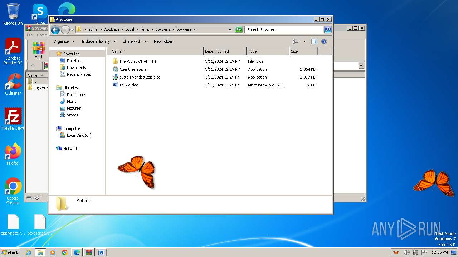Sort by the Size column header
The height and width of the screenshot is (257, 458).
pos(303,51)
